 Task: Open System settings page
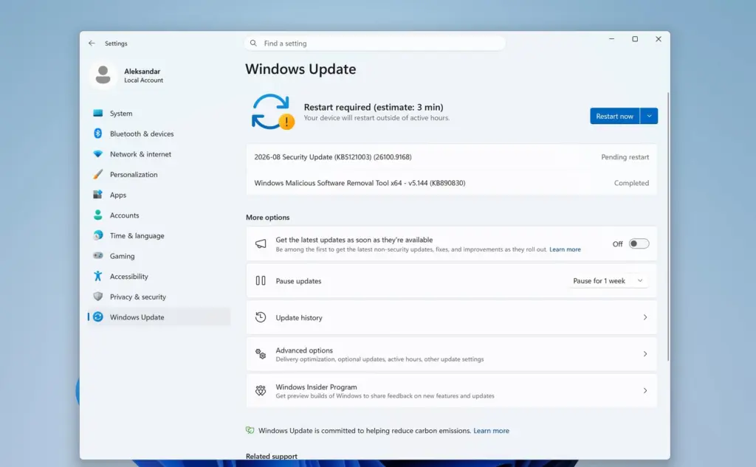click(x=159, y=114)
